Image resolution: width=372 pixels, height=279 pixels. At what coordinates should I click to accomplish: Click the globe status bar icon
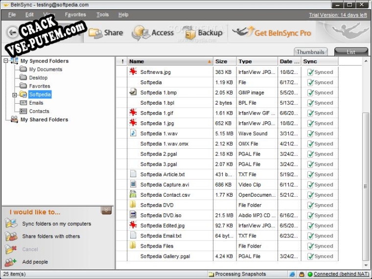click(292, 274)
